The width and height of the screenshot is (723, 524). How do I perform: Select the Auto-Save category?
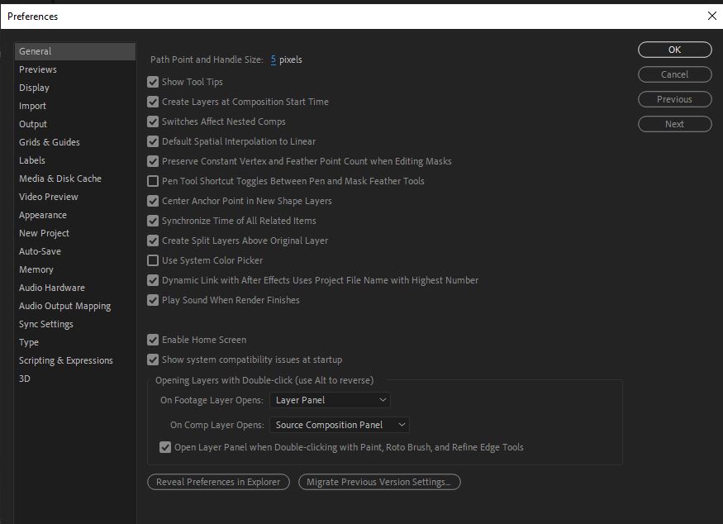tap(40, 251)
